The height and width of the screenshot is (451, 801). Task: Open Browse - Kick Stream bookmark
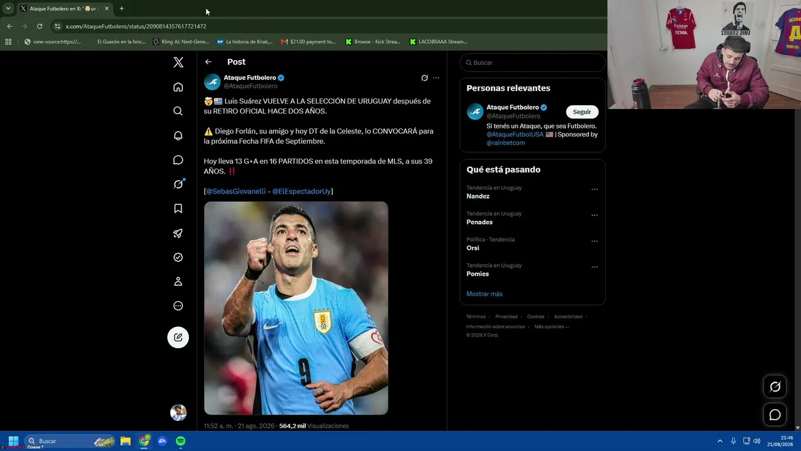(373, 42)
